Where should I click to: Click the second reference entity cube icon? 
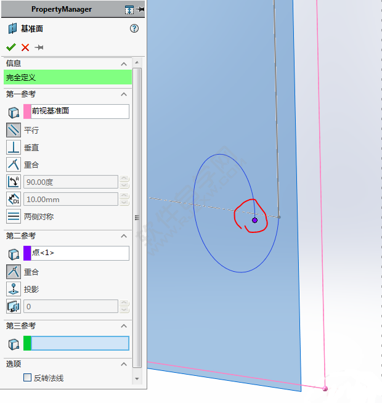[14, 254]
